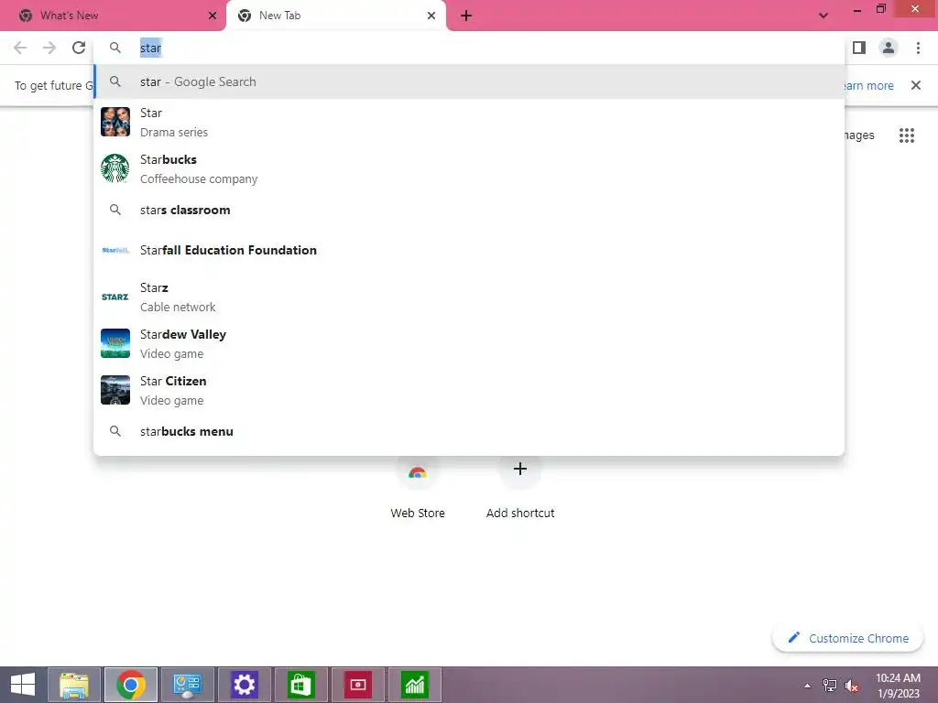Viewport: 938px width, 703px height.
Task: Open the tab search dropdown chevron
Action: [823, 16]
